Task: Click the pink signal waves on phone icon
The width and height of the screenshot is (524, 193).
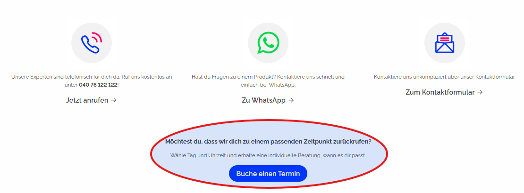Action: [x=96, y=38]
